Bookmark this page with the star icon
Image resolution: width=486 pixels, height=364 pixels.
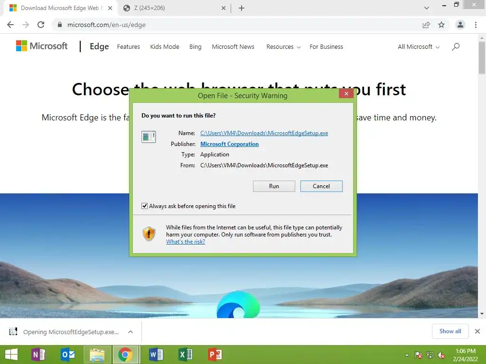pyautogui.click(x=441, y=25)
